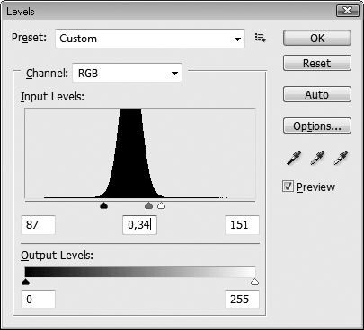This screenshot has width=364, height=330.
Task: Open the preset options menu icon
Action: point(260,38)
